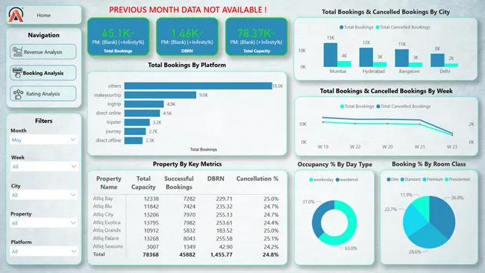Select the logtrip platform bar
The width and height of the screenshot is (485, 273).
pos(144,104)
